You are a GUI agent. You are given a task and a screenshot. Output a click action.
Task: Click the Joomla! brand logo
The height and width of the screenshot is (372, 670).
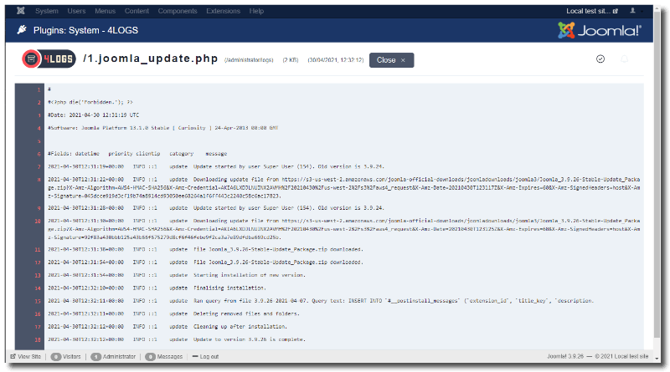[x=600, y=30]
